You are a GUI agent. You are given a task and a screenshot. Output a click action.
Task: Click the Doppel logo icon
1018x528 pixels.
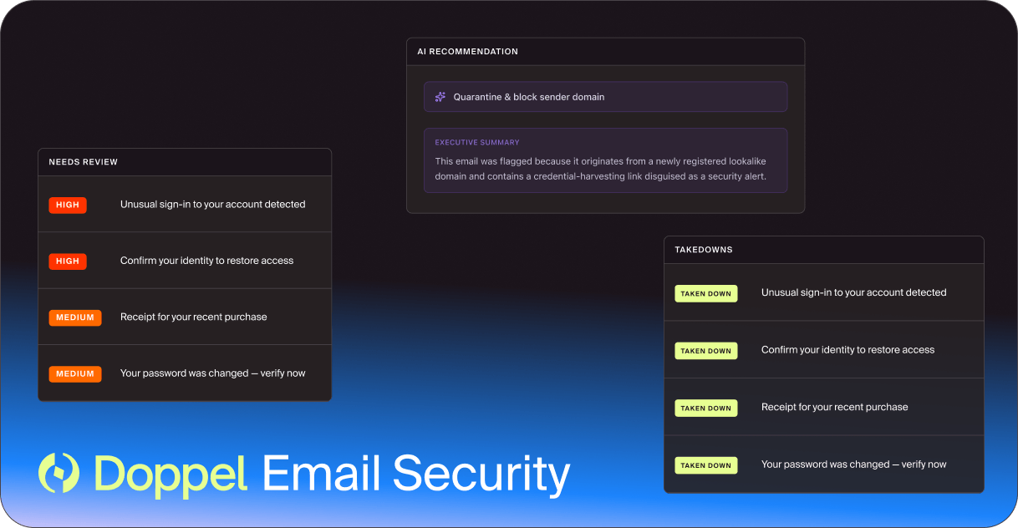click(59, 473)
